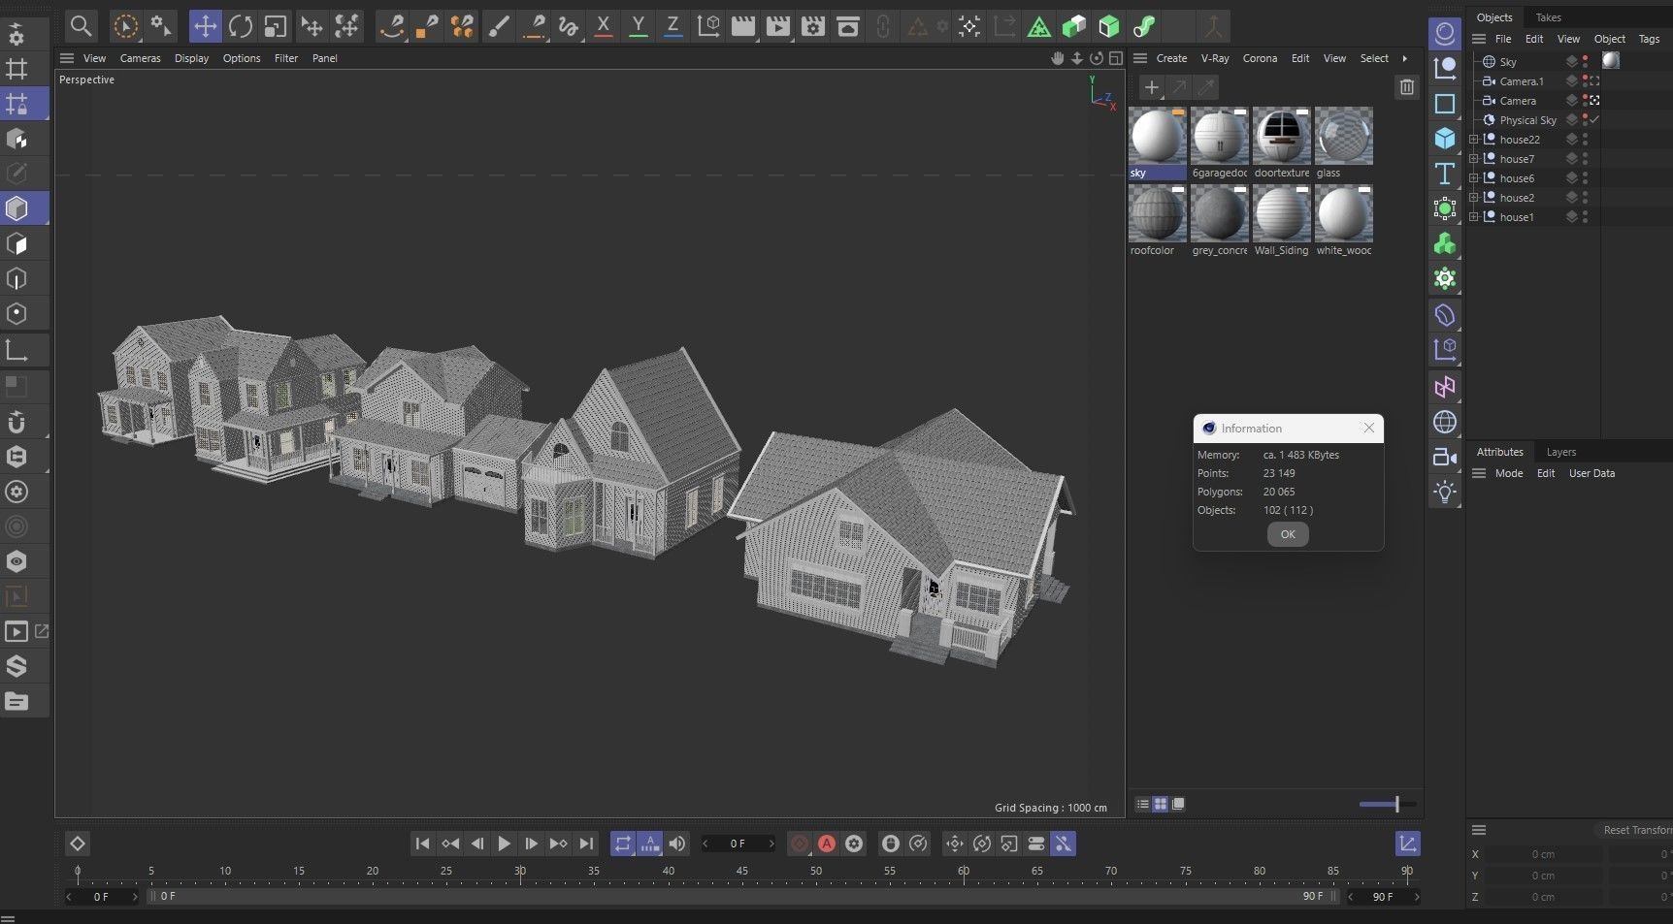This screenshot has width=1673, height=924.
Task: Expand the house1 object tree
Action: pos(1473,217)
